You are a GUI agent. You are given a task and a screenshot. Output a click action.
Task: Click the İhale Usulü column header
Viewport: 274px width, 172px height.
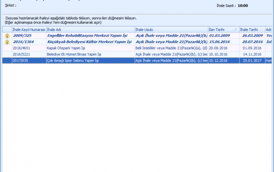[170, 29]
